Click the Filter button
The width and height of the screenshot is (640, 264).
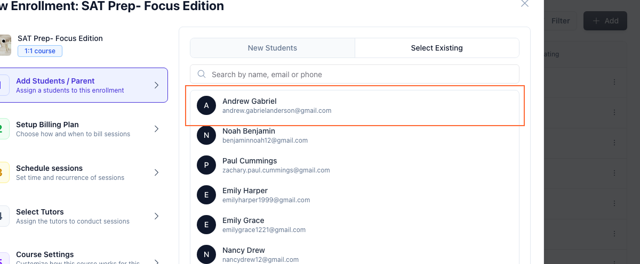point(560,21)
